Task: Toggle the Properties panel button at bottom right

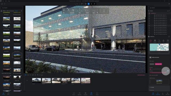Action: click(x=158, y=94)
